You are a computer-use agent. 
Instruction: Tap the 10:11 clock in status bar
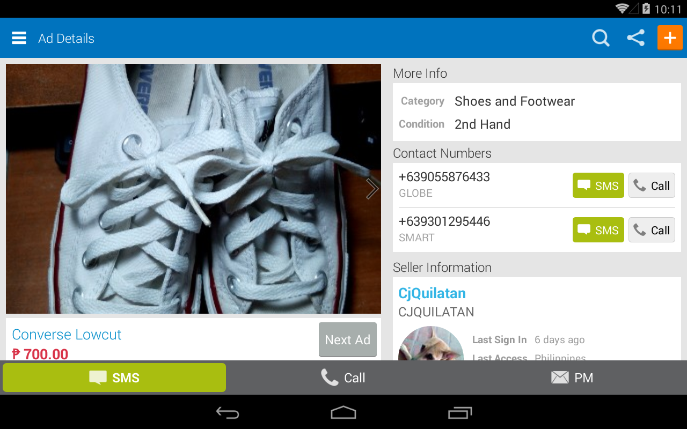[668, 9]
